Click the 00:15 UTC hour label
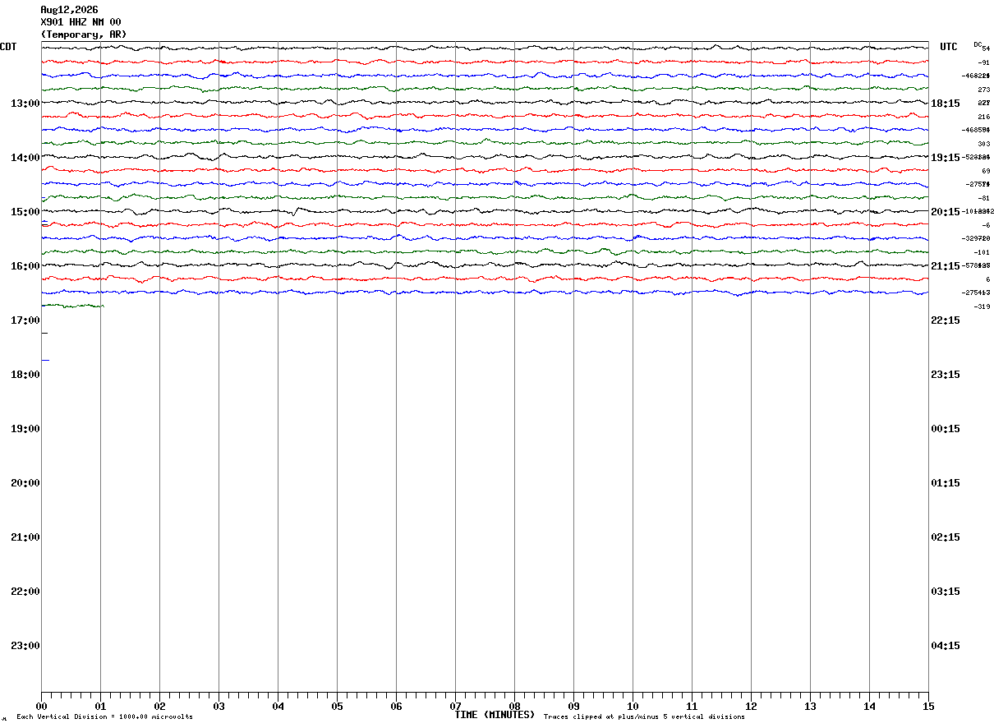994x728 pixels. point(946,429)
